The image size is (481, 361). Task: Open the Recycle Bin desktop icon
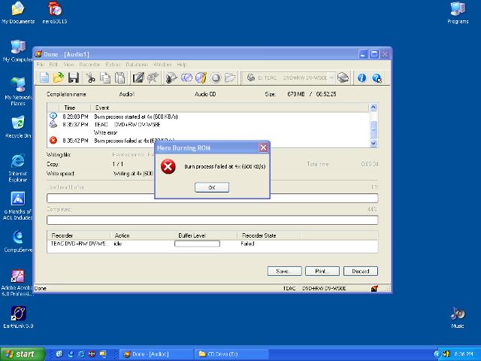pyautogui.click(x=18, y=127)
